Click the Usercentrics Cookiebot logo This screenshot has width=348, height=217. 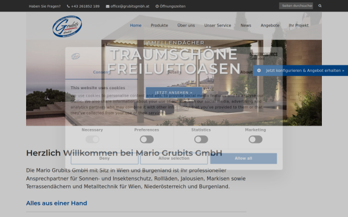click(263, 56)
